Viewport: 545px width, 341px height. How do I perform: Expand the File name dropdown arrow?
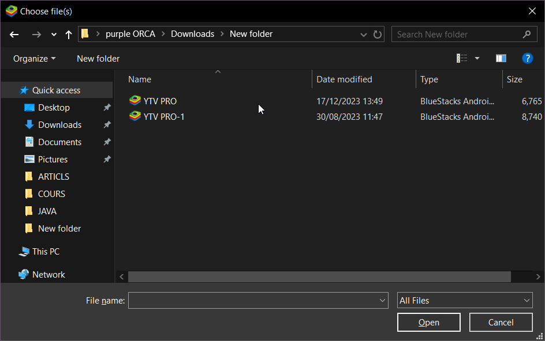click(382, 301)
